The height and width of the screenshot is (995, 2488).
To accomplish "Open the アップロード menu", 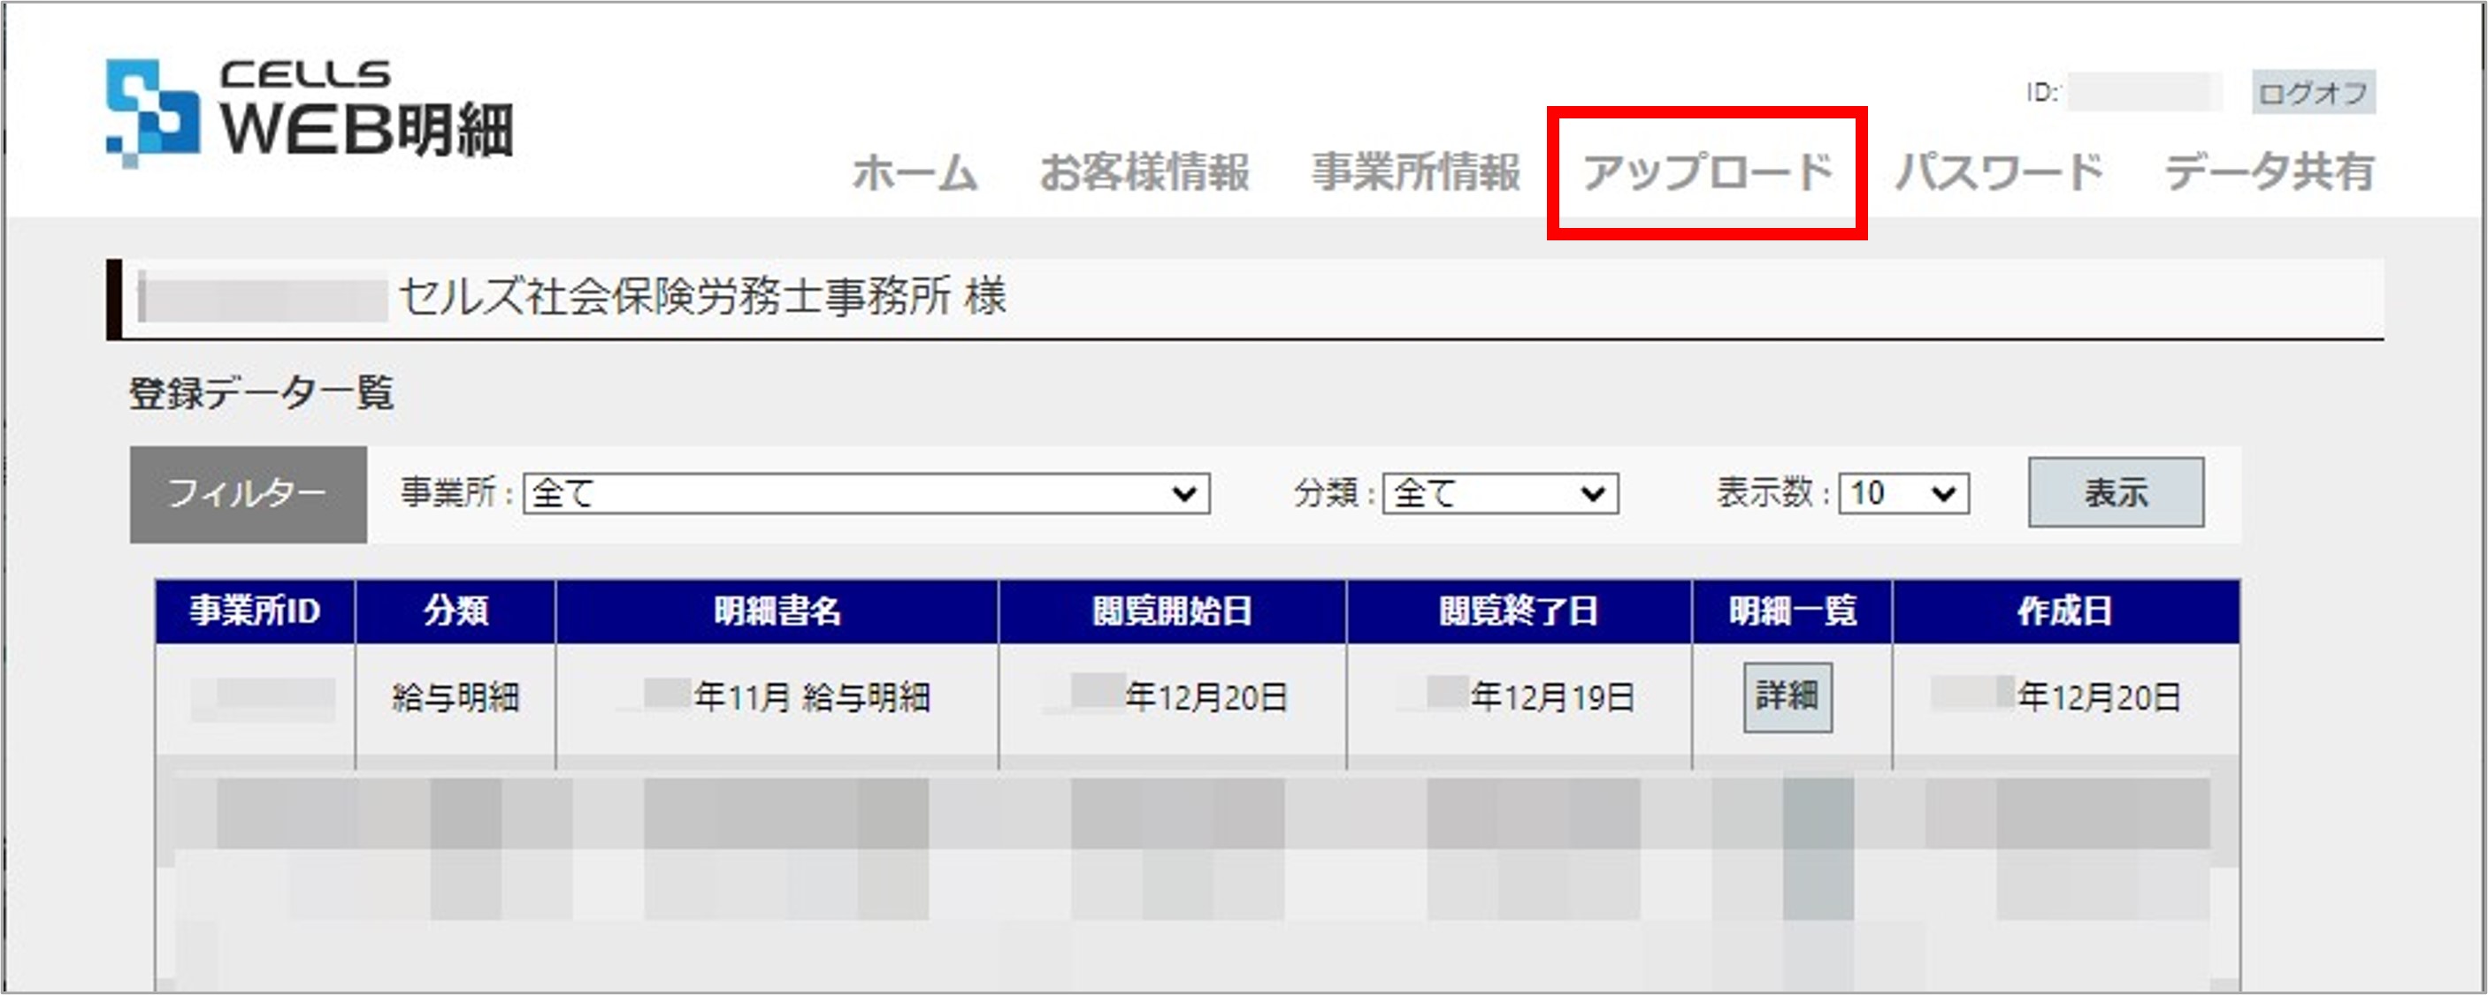I will point(1707,172).
